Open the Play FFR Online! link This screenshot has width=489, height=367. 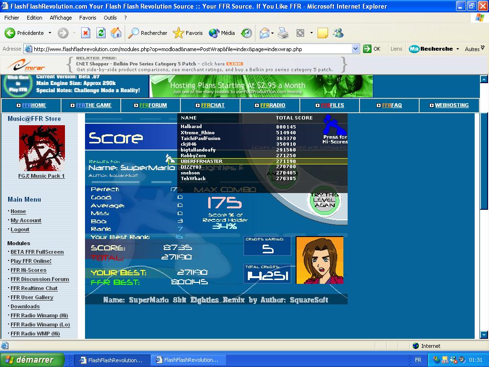click(31, 261)
